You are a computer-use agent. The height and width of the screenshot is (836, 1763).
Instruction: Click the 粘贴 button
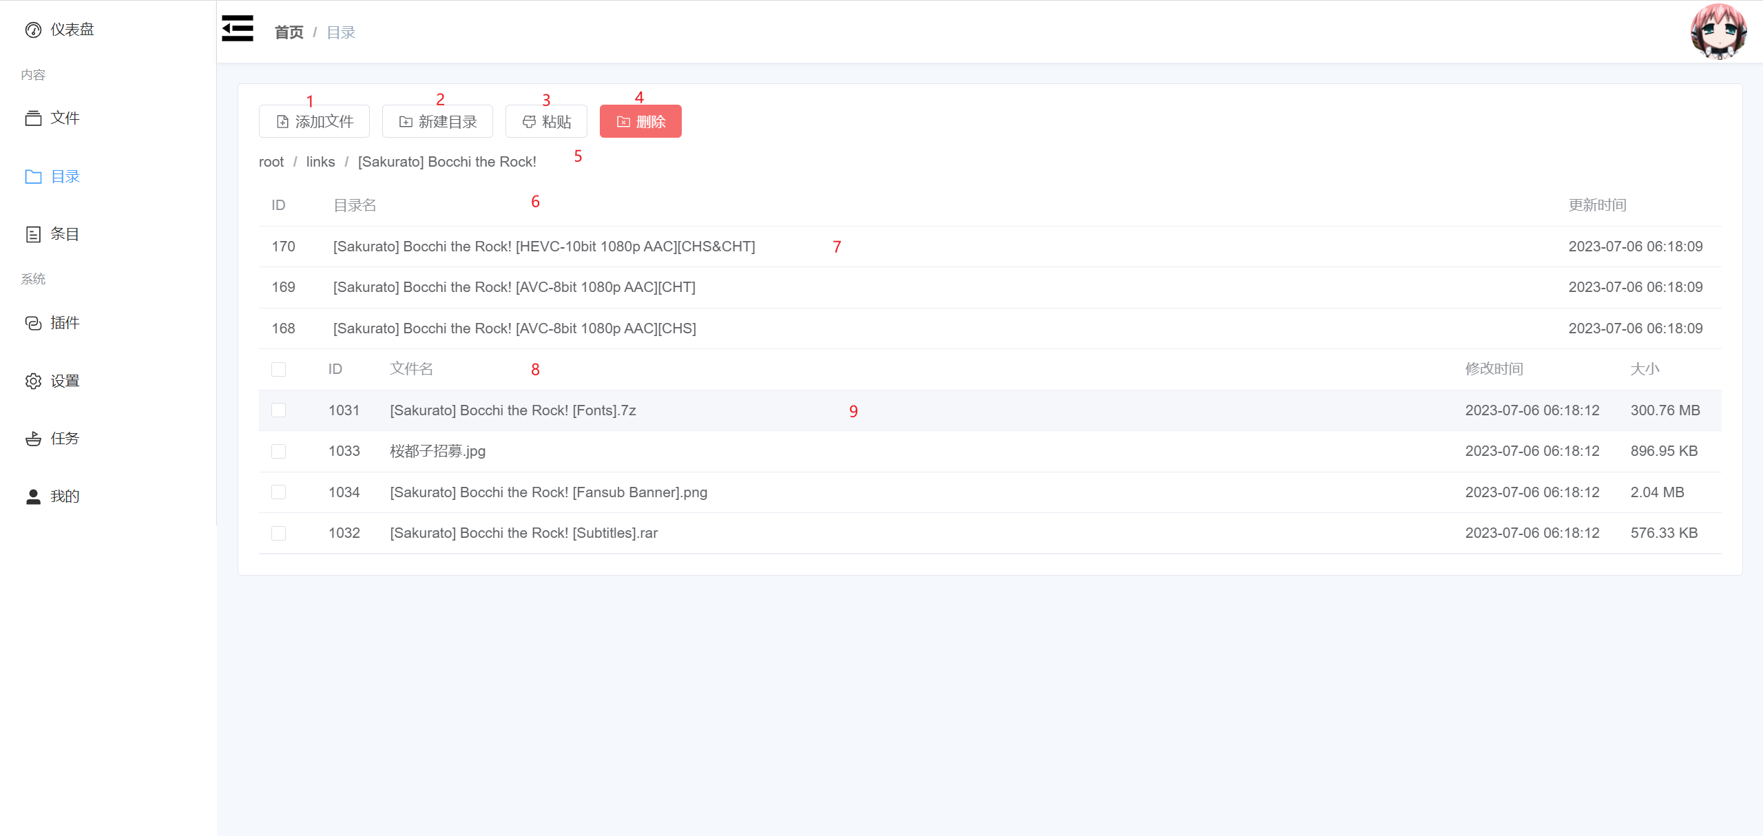pyautogui.click(x=546, y=121)
